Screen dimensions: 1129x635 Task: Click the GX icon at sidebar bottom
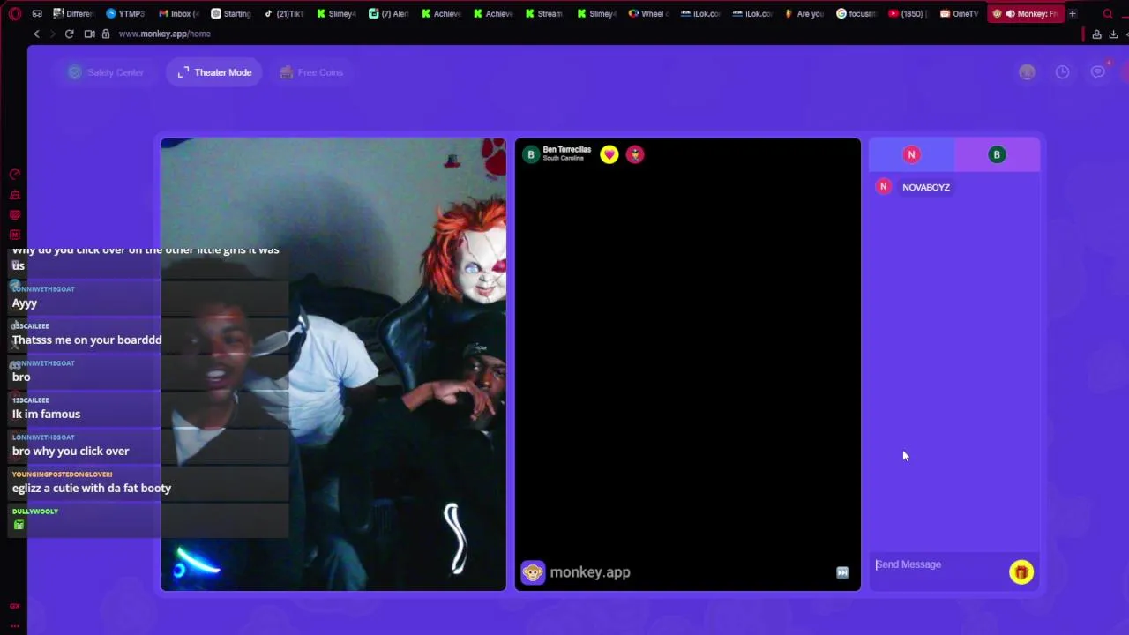click(x=15, y=606)
